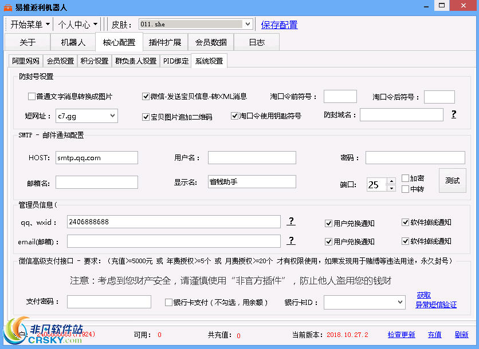Click the 保存配置 link
Image resolution: width=479 pixels, height=349 pixels.
[x=279, y=25]
